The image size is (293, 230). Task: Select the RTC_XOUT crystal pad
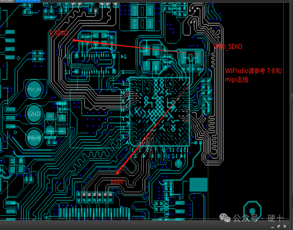coord(183,57)
